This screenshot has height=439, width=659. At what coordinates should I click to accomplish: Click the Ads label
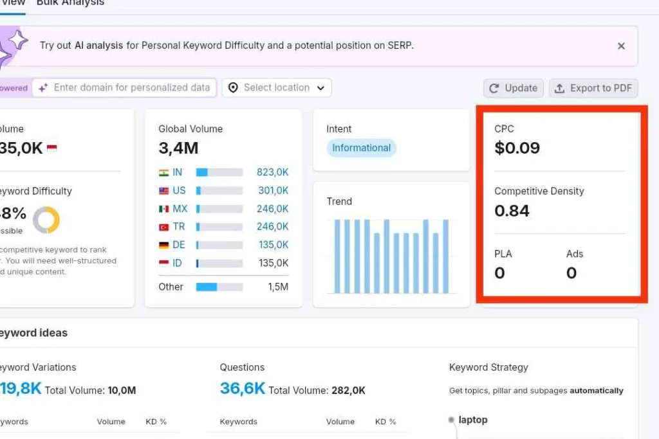tap(575, 254)
